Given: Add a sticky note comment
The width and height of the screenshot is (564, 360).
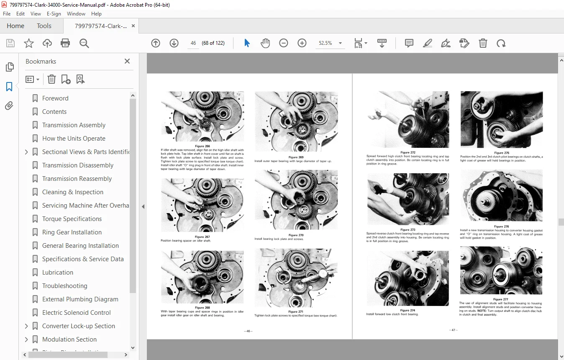Looking at the screenshot, I should [409, 43].
